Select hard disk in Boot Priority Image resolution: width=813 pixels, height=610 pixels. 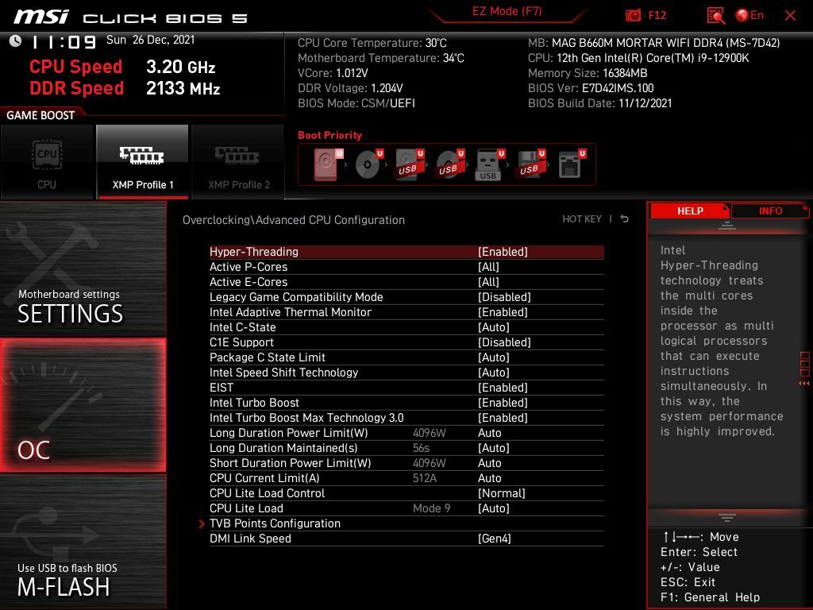tap(325, 164)
